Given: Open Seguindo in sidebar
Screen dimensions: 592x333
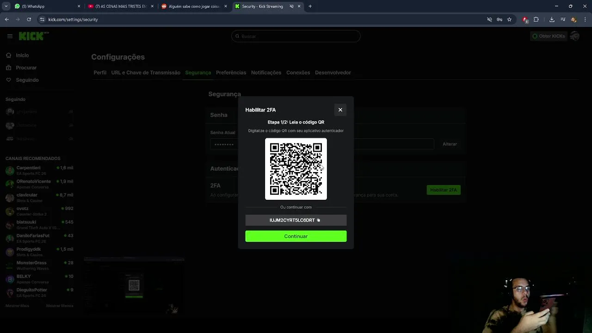Looking at the screenshot, I should [x=22, y=80].
